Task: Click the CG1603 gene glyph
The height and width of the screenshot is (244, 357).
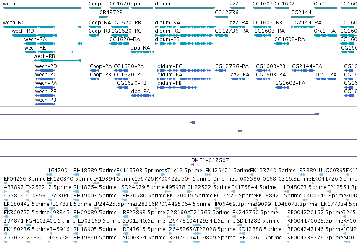Action: click(x=262, y=8)
